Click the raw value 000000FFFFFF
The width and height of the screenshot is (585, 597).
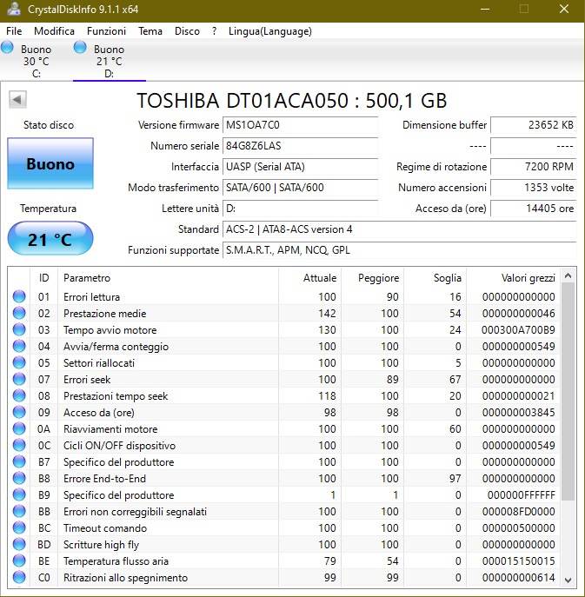(521, 495)
